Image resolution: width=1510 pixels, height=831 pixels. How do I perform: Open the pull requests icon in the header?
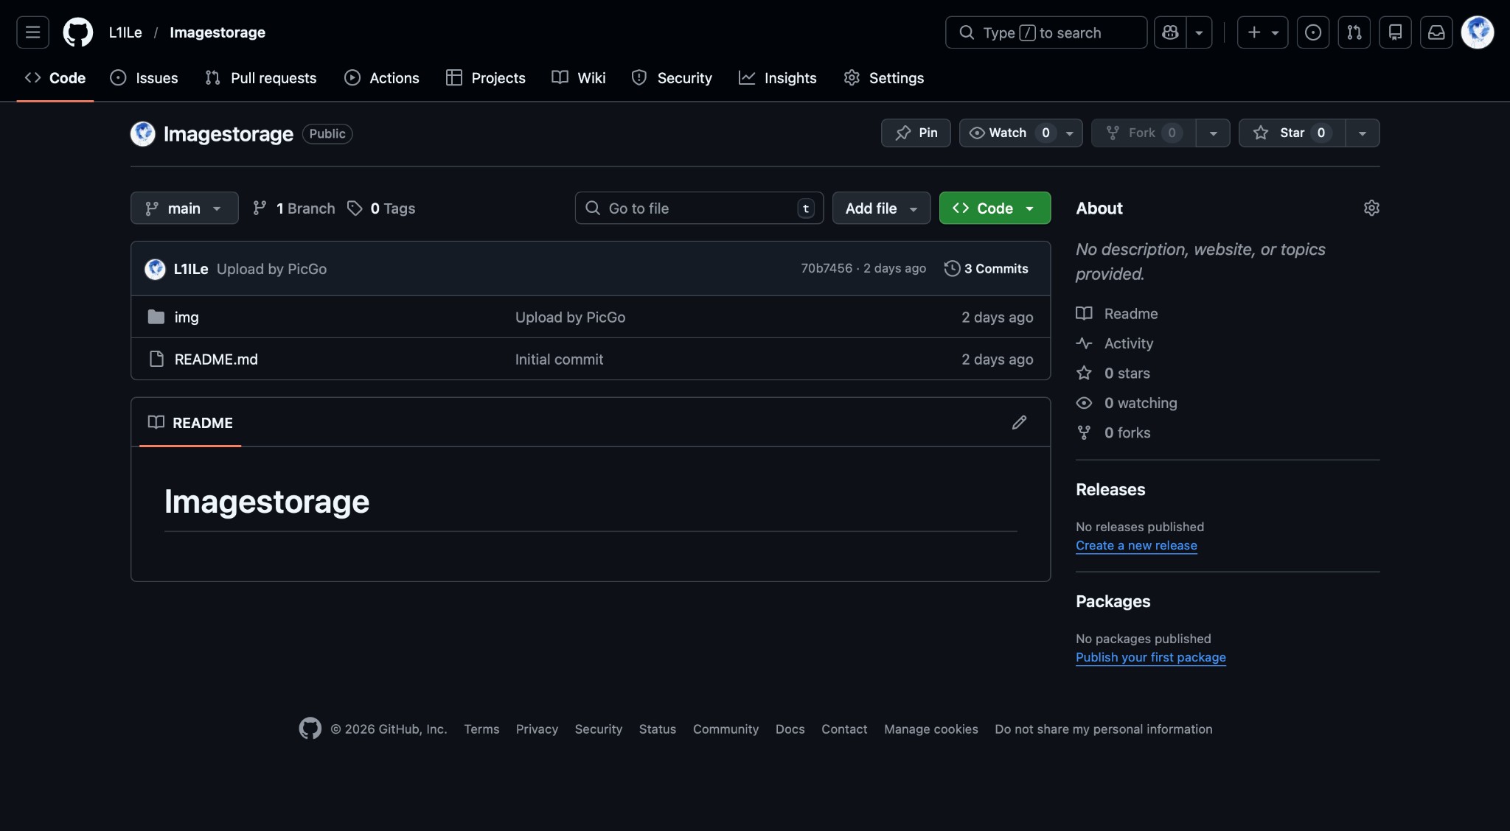tap(1354, 32)
